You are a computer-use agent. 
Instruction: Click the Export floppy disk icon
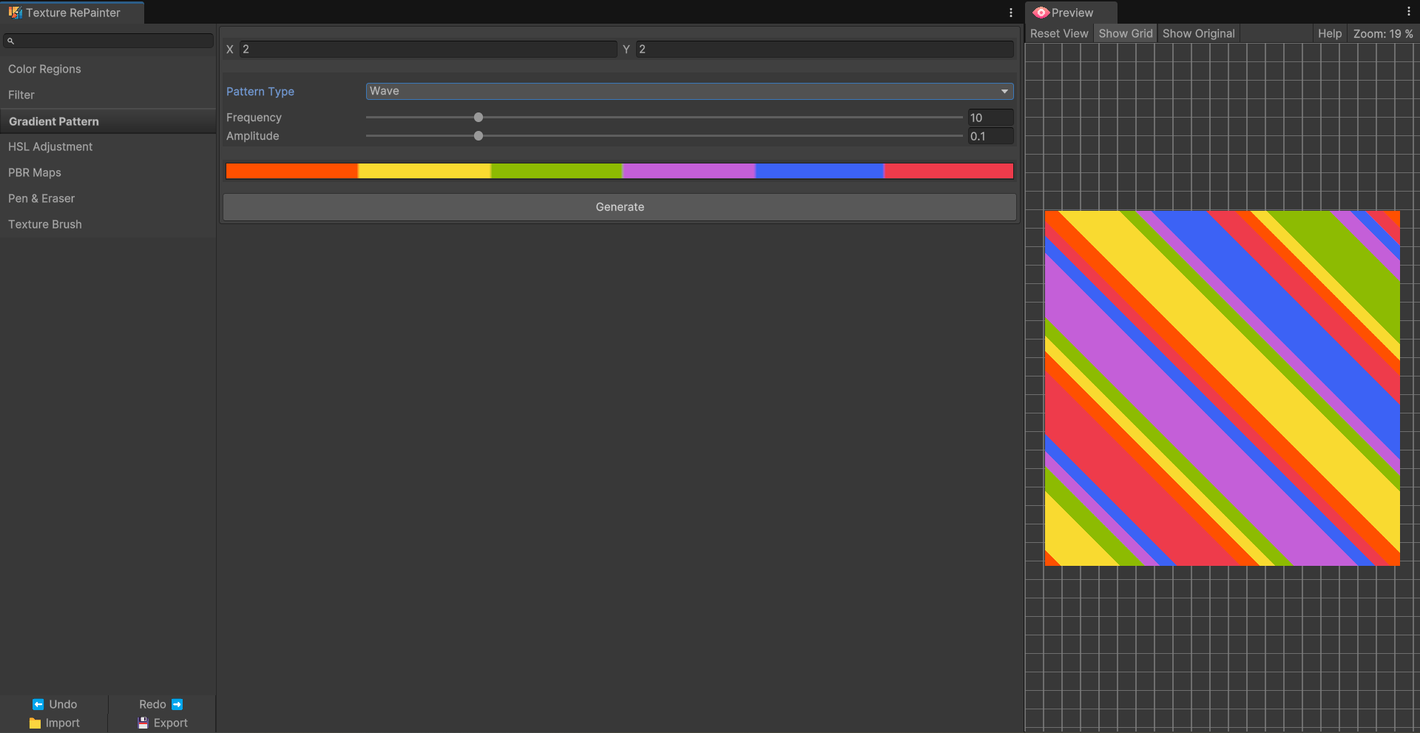(143, 723)
